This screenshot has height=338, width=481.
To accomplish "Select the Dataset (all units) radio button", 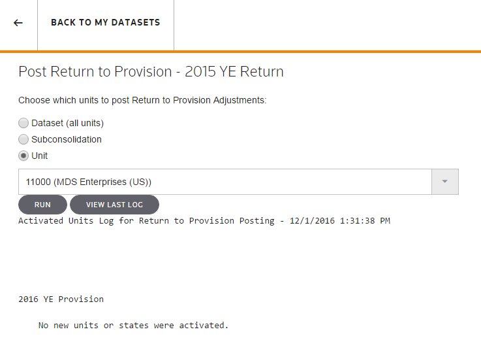I will coord(23,123).
